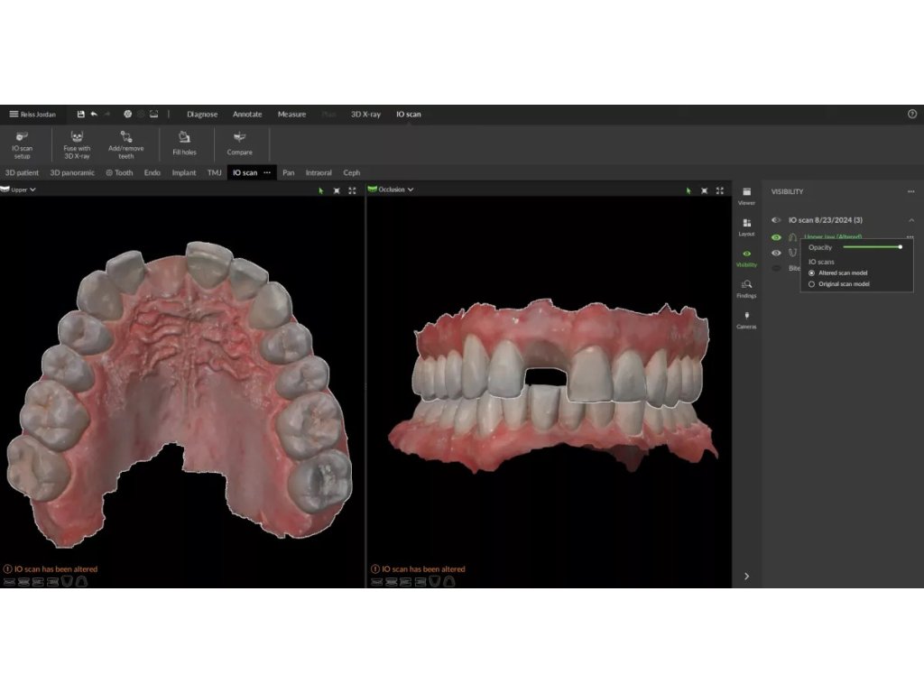Viewport: 924px width, 693px height.
Task: Switch to the 3D panoramic tab
Action: 72,172
